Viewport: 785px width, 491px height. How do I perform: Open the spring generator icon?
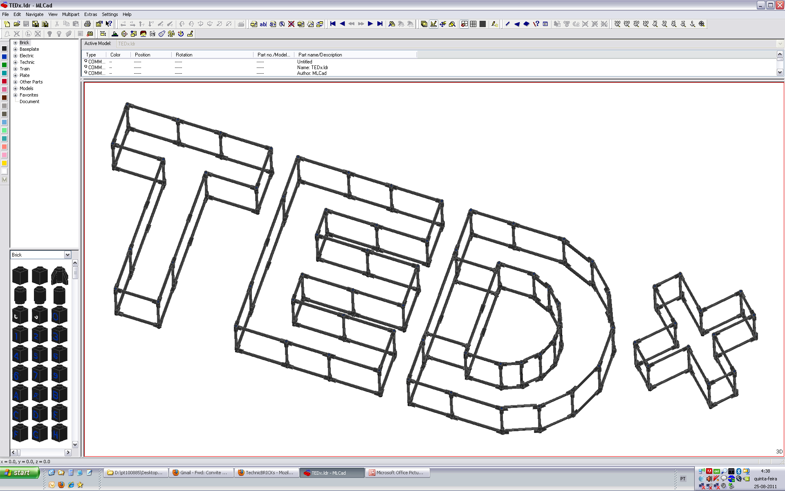(x=153, y=34)
